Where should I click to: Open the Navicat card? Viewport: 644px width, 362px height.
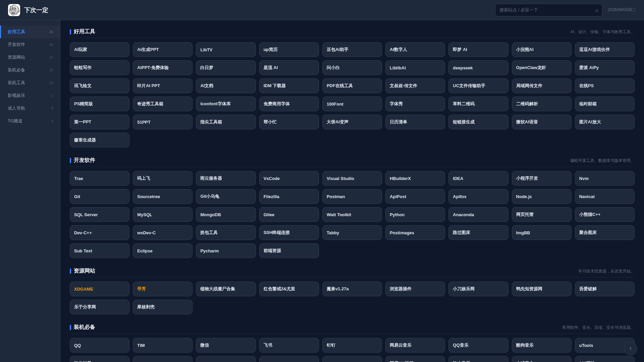tap(605, 196)
